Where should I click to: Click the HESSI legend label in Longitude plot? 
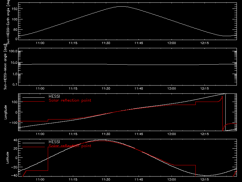click(54, 96)
